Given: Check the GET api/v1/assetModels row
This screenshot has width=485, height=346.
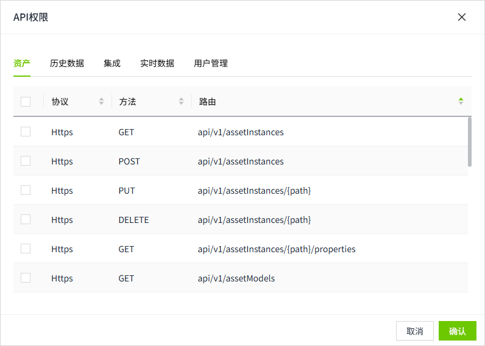Looking at the screenshot, I should point(26,278).
